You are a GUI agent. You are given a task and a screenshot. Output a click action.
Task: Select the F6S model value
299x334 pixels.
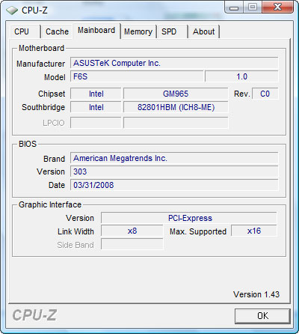point(137,76)
